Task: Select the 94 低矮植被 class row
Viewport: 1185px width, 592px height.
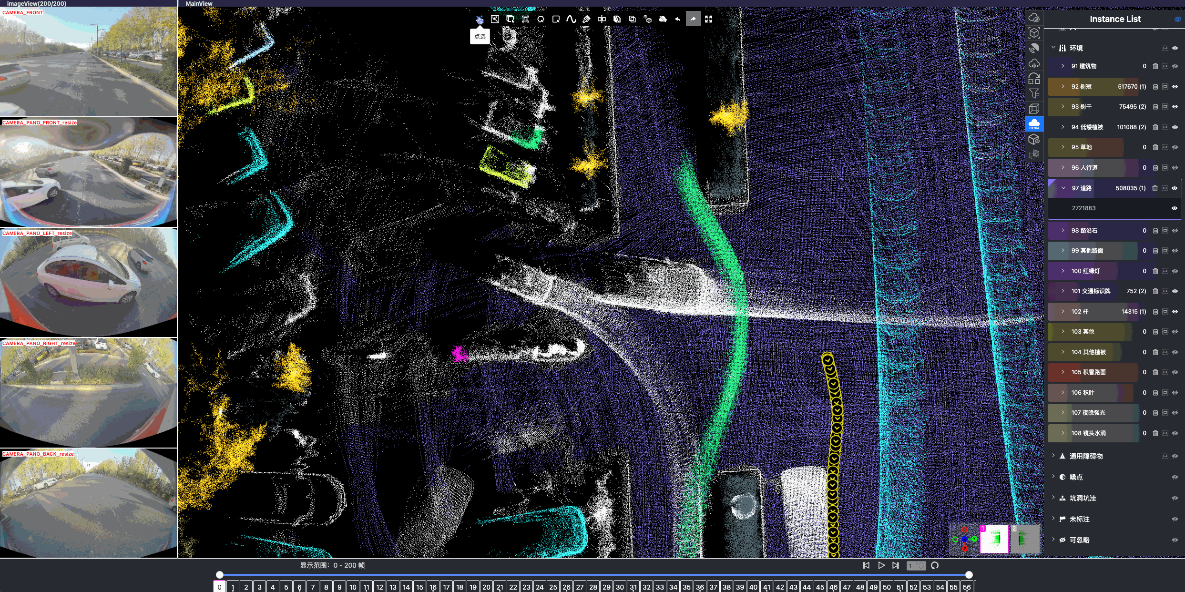Action: [1087, 127]
